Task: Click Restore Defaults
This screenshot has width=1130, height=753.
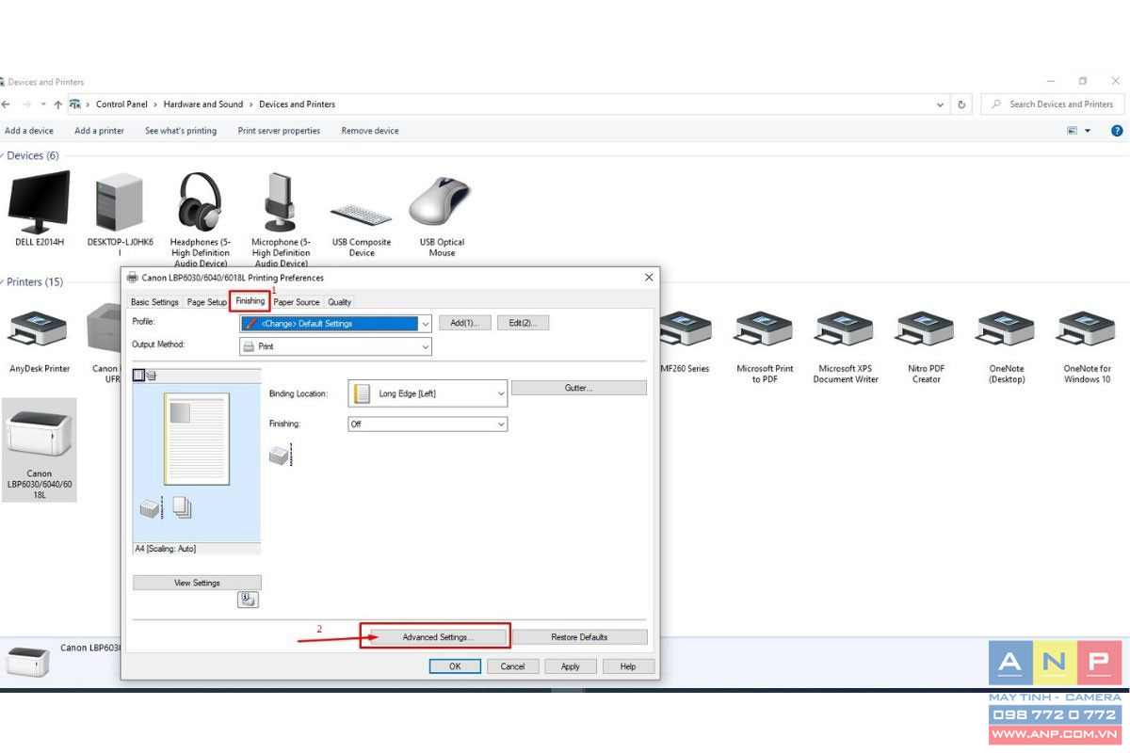Action: pyautogui.click(x=579, y=637)
